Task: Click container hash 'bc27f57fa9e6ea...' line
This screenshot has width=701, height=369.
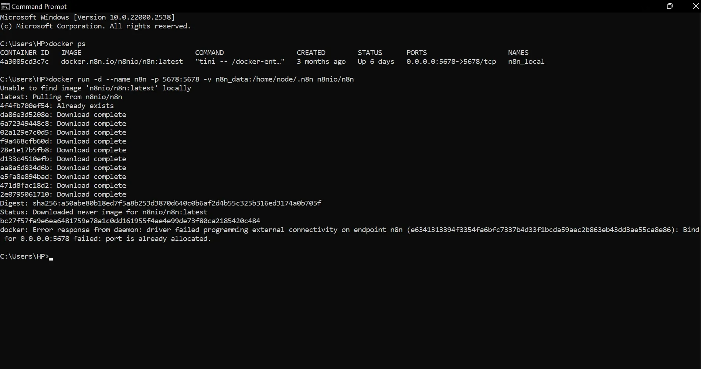Action: (130, 221)
